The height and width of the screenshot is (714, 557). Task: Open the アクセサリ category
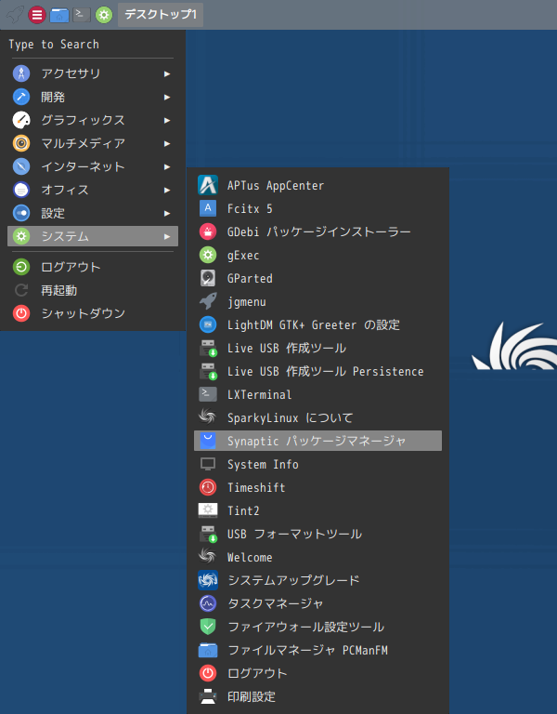93,73
